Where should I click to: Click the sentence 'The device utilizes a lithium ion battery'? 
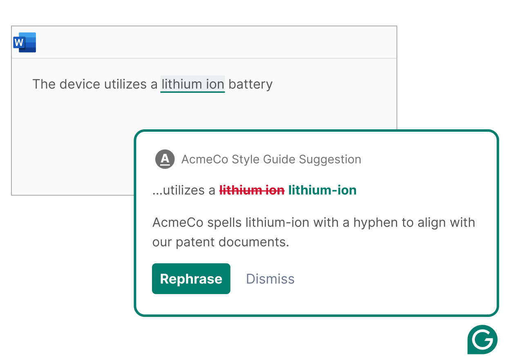(152, 84)
